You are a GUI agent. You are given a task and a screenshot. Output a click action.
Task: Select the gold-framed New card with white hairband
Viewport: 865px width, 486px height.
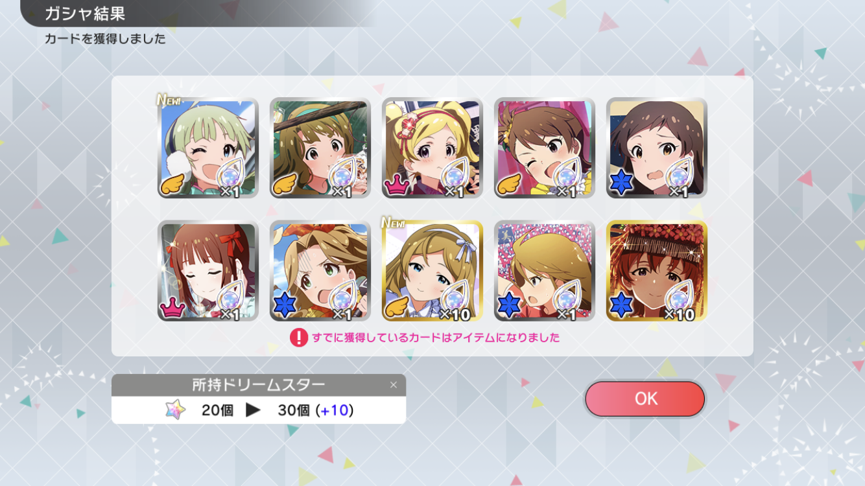tap(433, 271)
